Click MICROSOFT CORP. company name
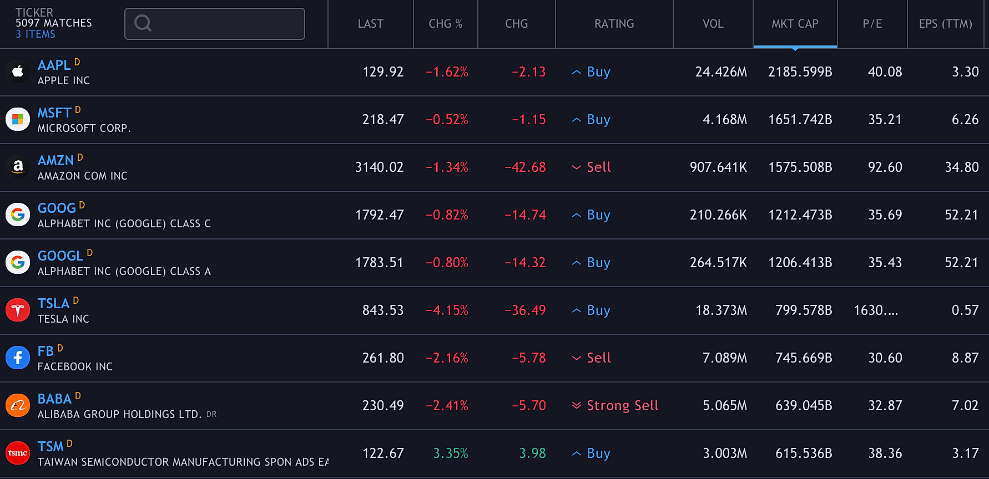Viewport: 989px width, 479px height. click(84, 128)
